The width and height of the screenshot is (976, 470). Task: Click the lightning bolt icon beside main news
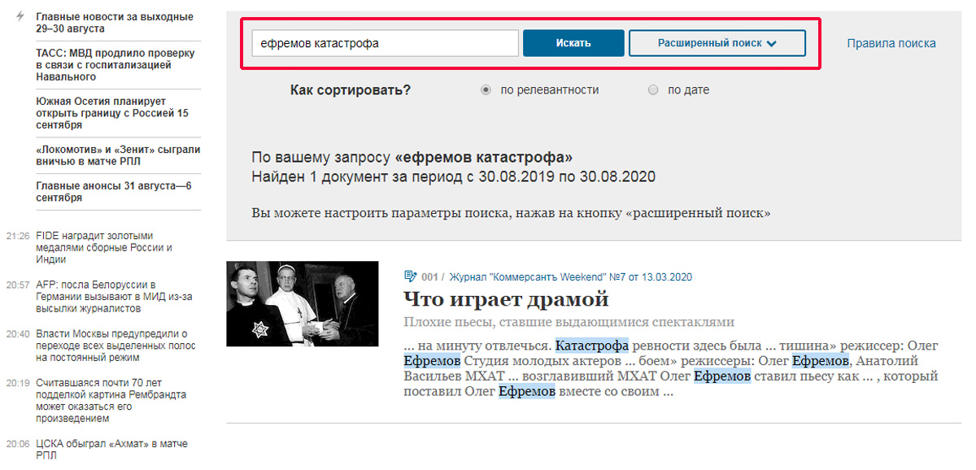coord(20,16)
